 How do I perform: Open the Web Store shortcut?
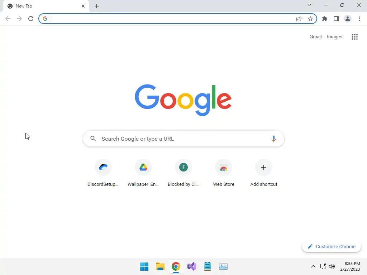pos(224,173)
